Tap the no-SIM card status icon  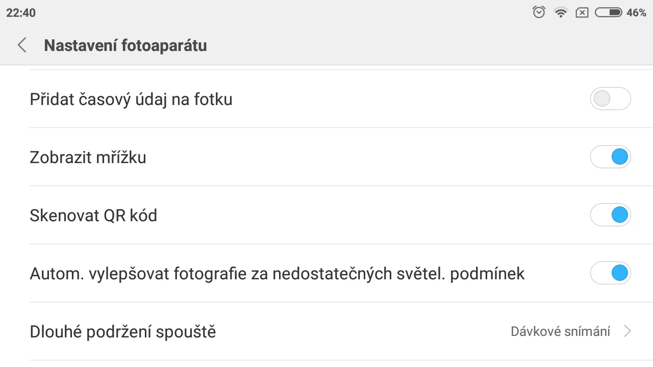582,13
